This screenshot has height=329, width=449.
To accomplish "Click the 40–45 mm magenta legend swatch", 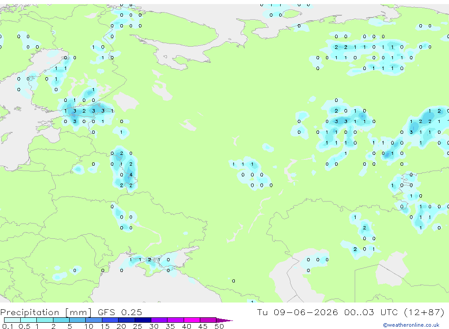I will click(x=192, y=320).
